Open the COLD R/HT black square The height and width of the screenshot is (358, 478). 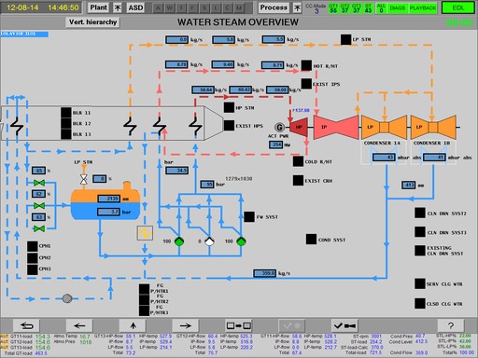click(x=298, y=161)
